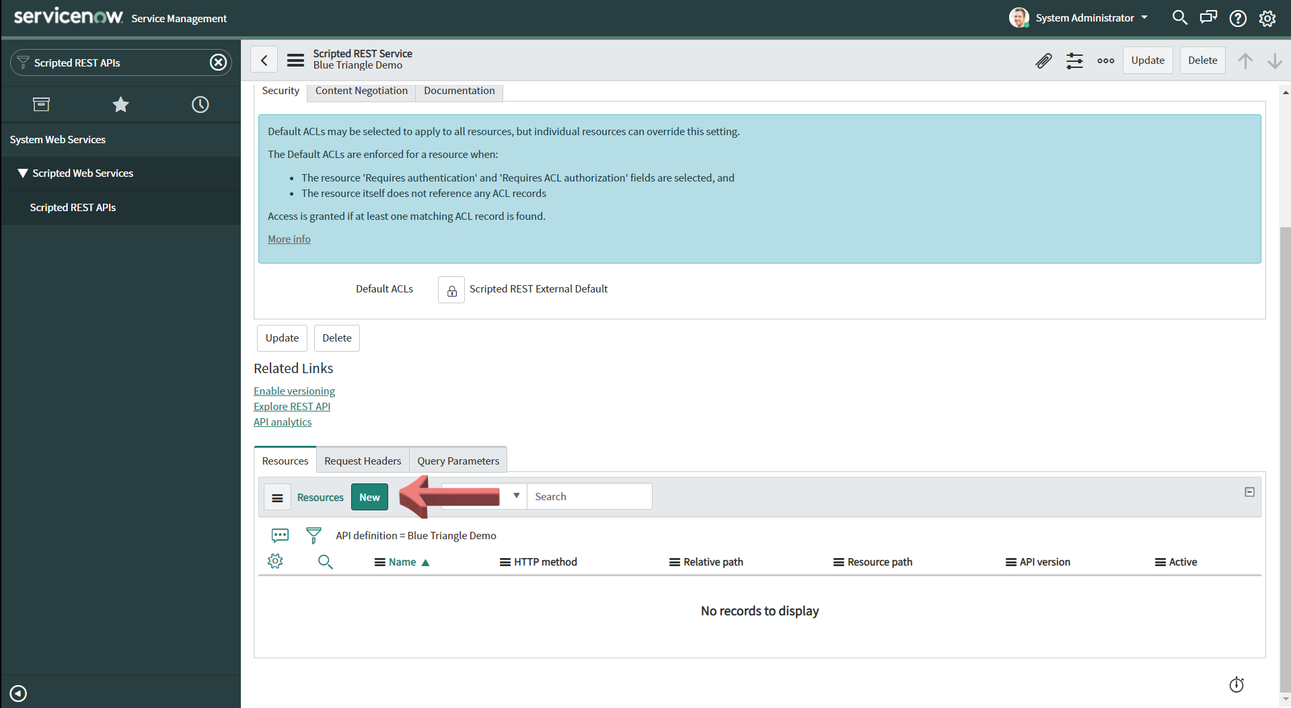Open Name column options menu
The image size is (1291, 708).
[x=379, y=562]
